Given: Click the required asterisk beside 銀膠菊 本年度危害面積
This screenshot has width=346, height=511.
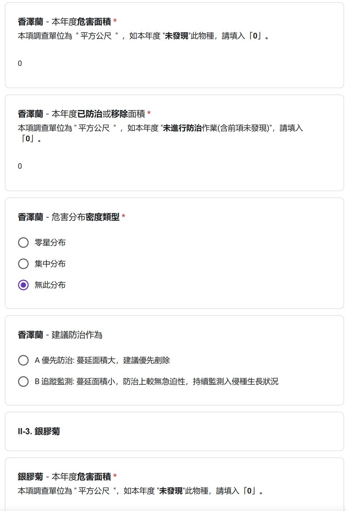Looking at the screenshot, I should click(115, 477).
